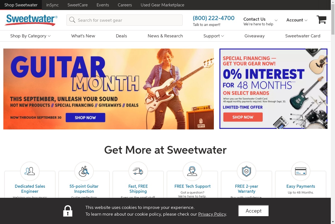Focus the Search for sweet gear field
This screenshot has width=335, height=224.
125,20
